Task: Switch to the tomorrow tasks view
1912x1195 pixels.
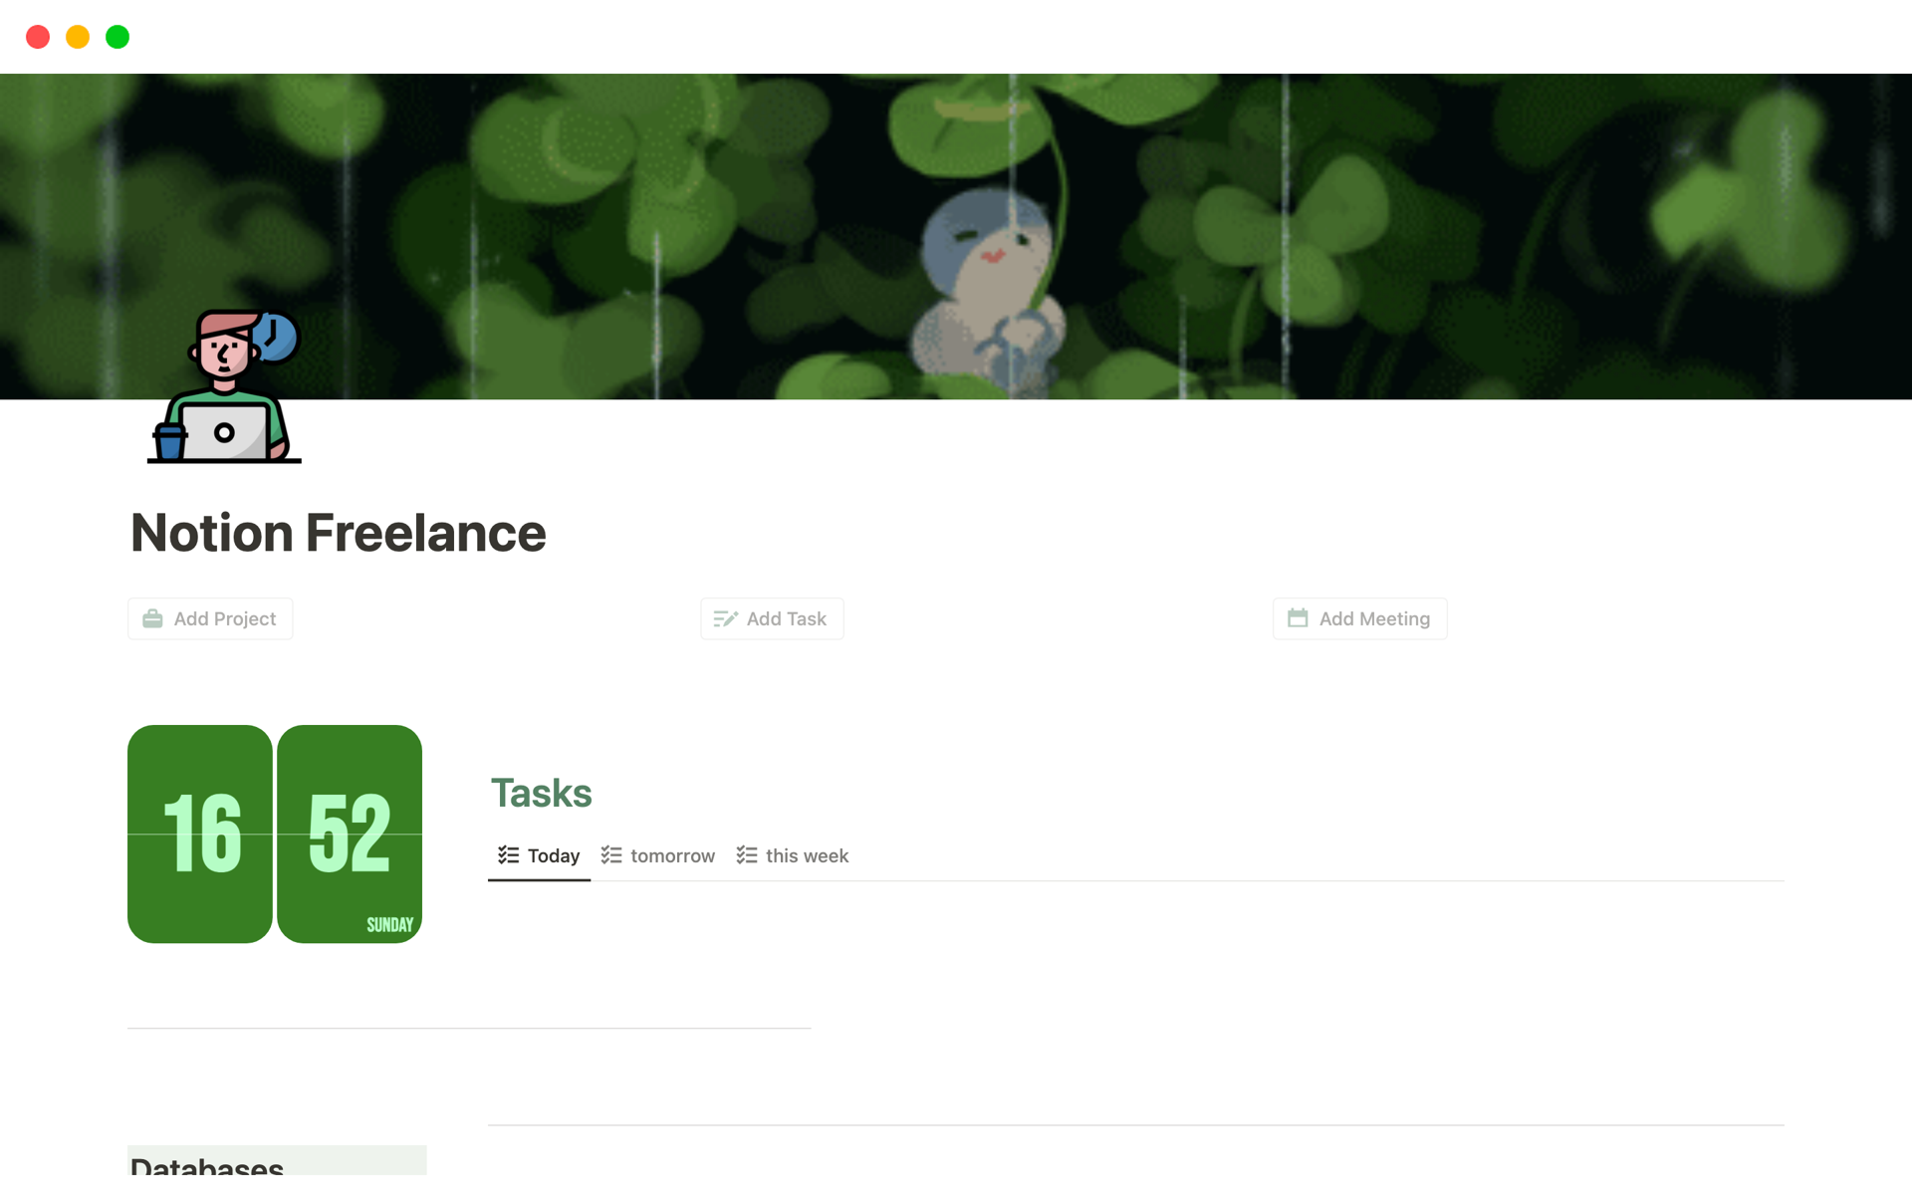Action: click(658, 856)
